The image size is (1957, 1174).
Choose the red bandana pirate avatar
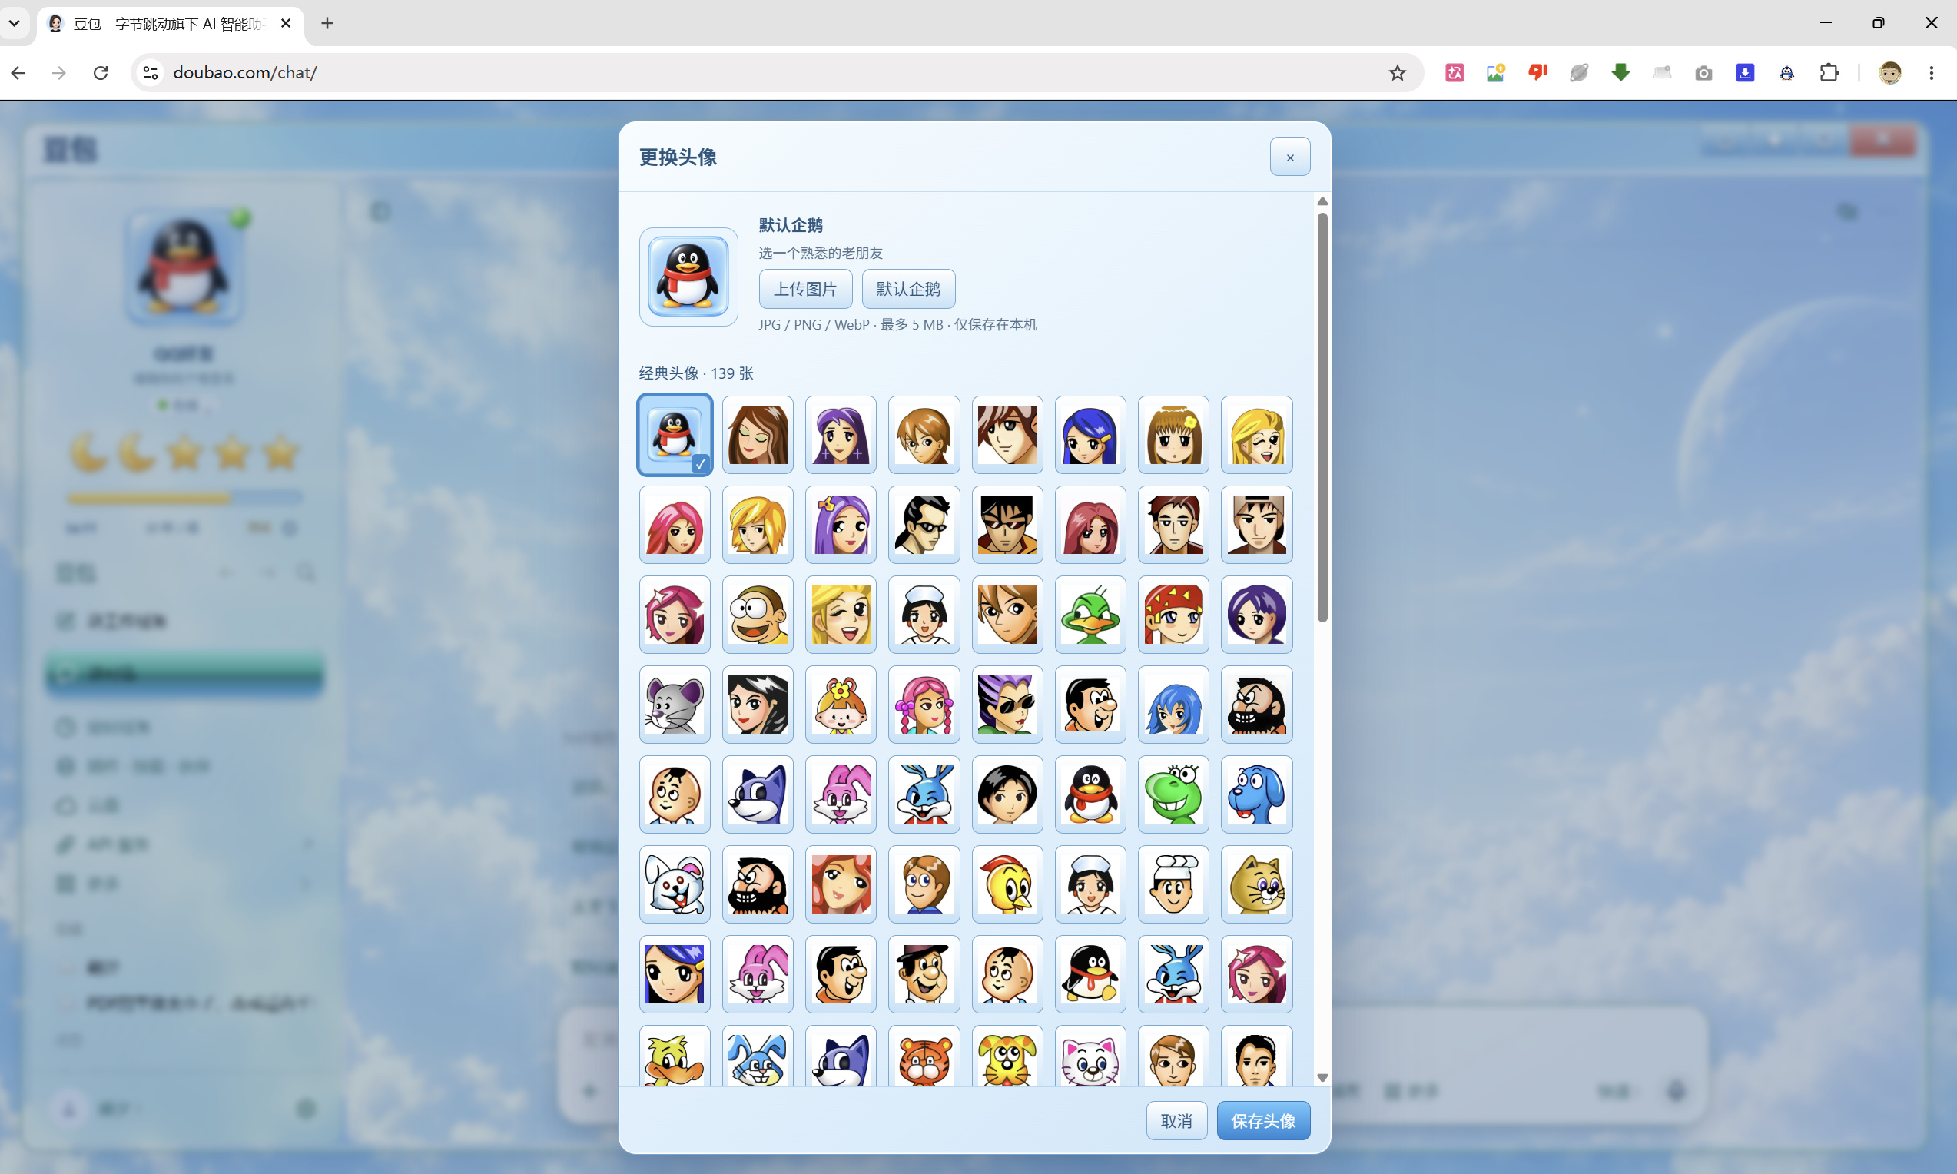click(x=1173, y=615)
